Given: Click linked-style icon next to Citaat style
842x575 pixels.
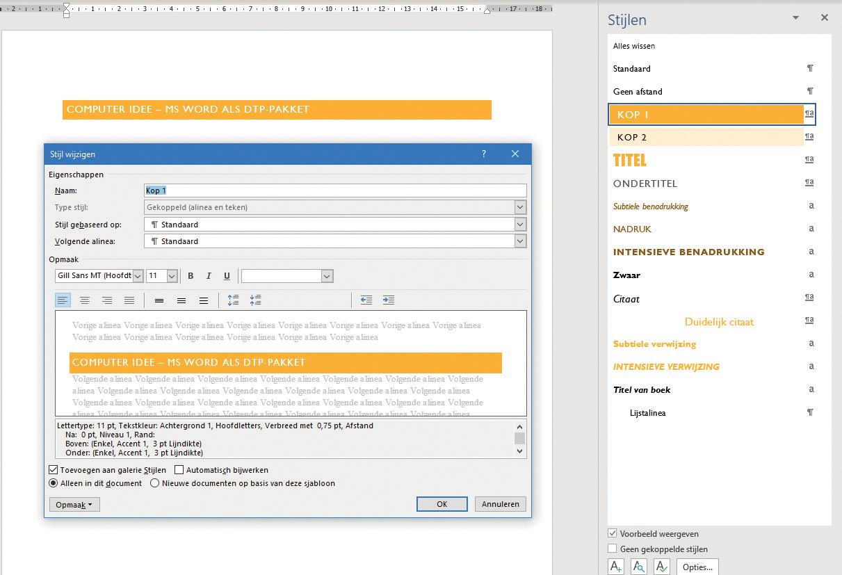Looking at the screenshot, I should pos(809,298).
